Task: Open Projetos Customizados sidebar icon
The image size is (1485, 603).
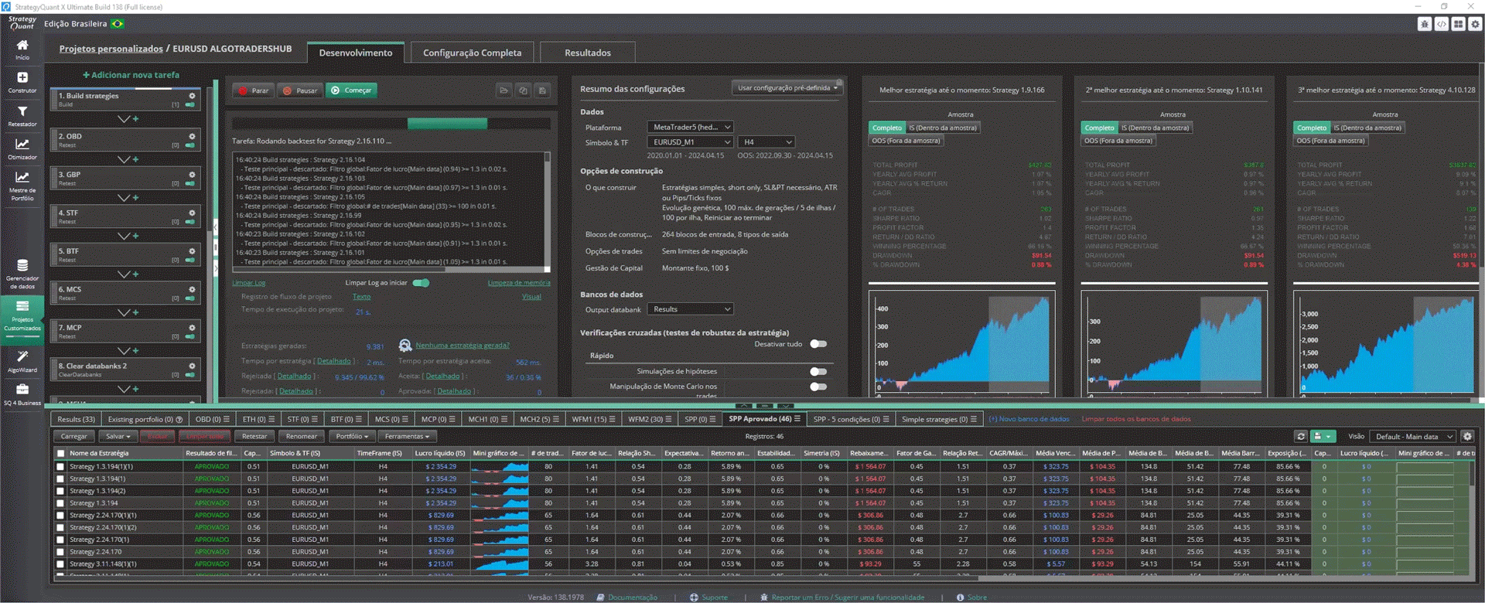Action: click(22, 307)
